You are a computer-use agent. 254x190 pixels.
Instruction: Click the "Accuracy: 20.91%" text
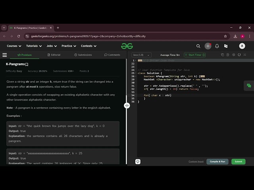[x=37, y=71]
